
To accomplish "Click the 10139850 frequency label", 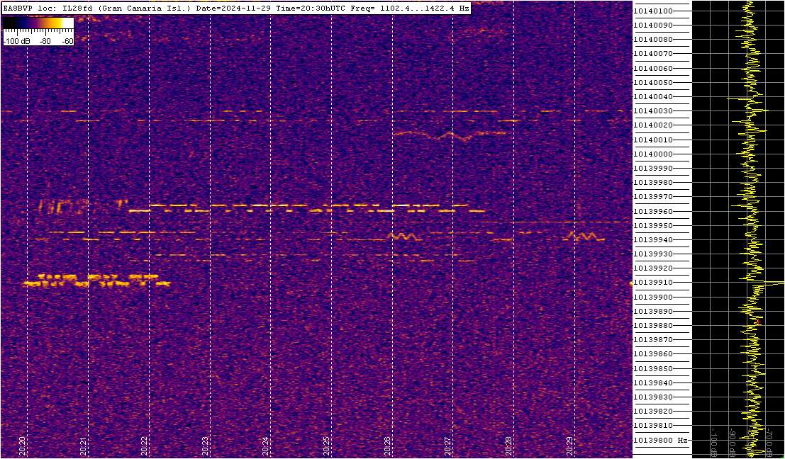I will [653, 368].
